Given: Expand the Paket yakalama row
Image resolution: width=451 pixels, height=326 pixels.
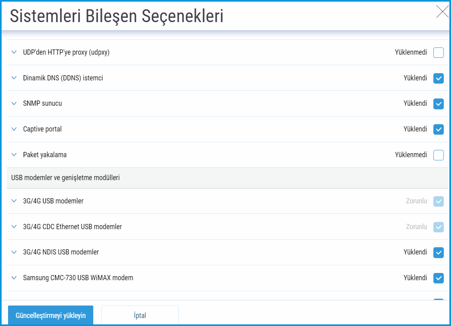Looking at the screenshot, I should (x=14, y=155).
